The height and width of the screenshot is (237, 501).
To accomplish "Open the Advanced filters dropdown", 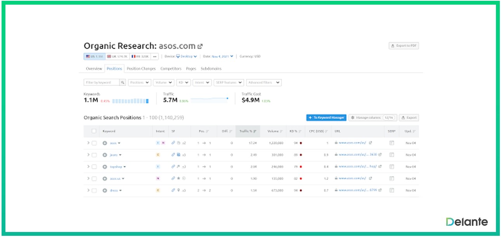I will [264, 82].
